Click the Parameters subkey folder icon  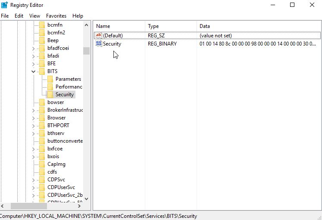(x=50, y=79)
